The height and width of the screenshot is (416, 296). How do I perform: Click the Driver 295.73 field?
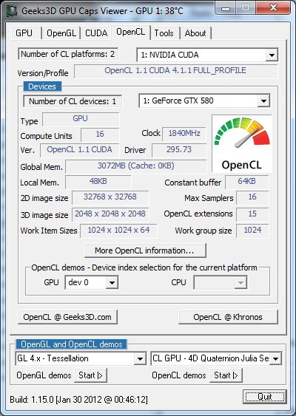(x=179, y=150)
